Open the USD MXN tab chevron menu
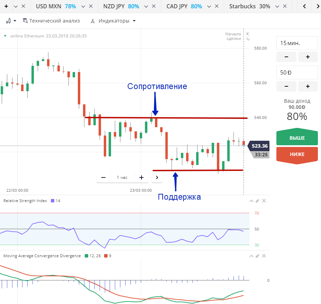The height and width of the screenshot is (304, 321). point(83,6)
